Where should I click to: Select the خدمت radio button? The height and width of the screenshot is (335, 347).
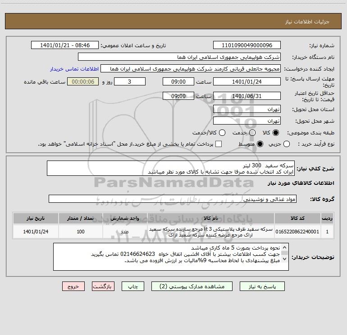click(x=252, y=133)
